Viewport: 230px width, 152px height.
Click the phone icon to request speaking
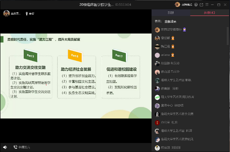tap(15, 147)
